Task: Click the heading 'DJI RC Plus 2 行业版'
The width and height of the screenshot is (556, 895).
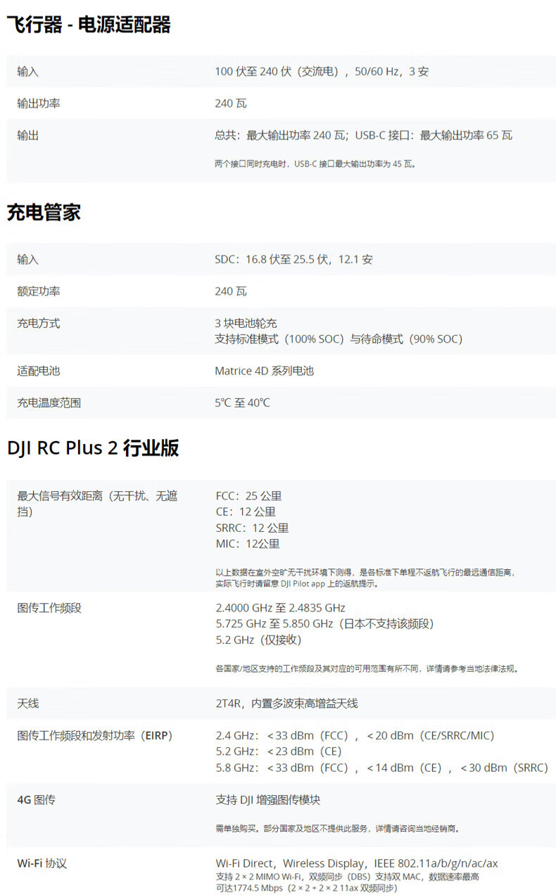Action: tap(93, 448)
